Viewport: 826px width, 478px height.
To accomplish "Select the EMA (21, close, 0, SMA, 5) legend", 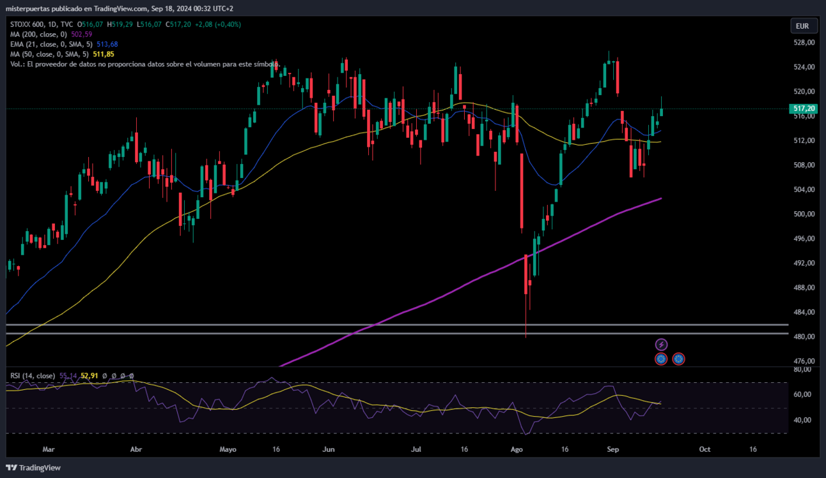I will 51,44.
